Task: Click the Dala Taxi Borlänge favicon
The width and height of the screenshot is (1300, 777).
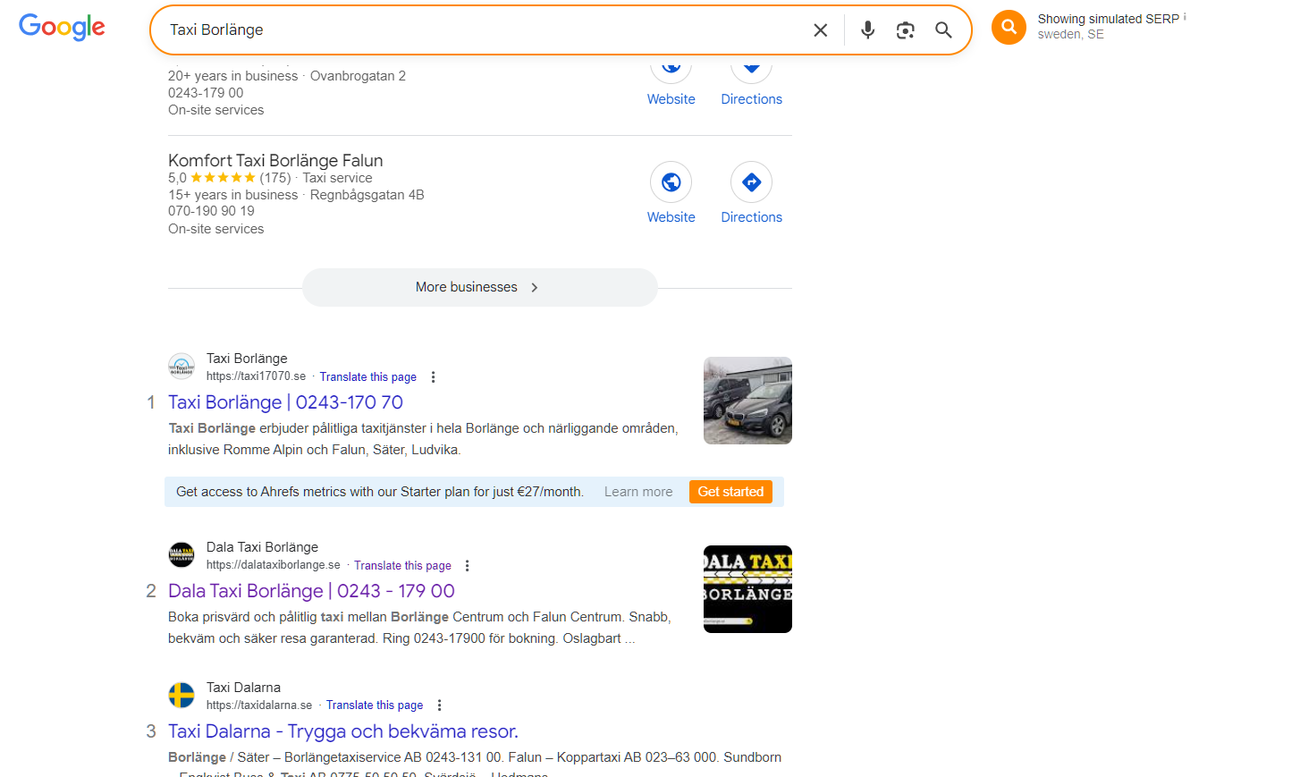Action: click(181, 555)
